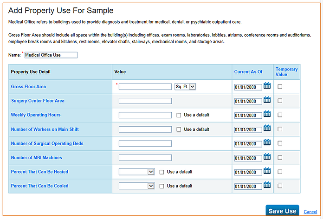Viewport: 323px width, 219px height.
Task: Click the Cancel link
Action: (310, 212)
